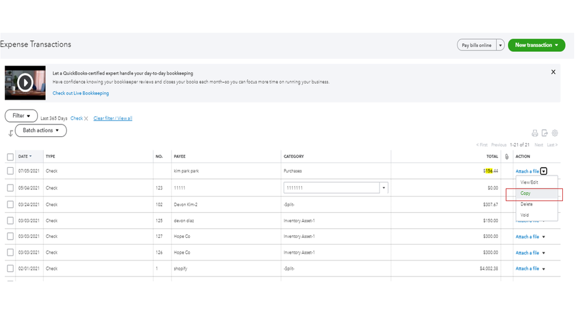Screen dimensions: 575x323
Task: Select Void in the action menu
Action: click(x=524, y=215)
